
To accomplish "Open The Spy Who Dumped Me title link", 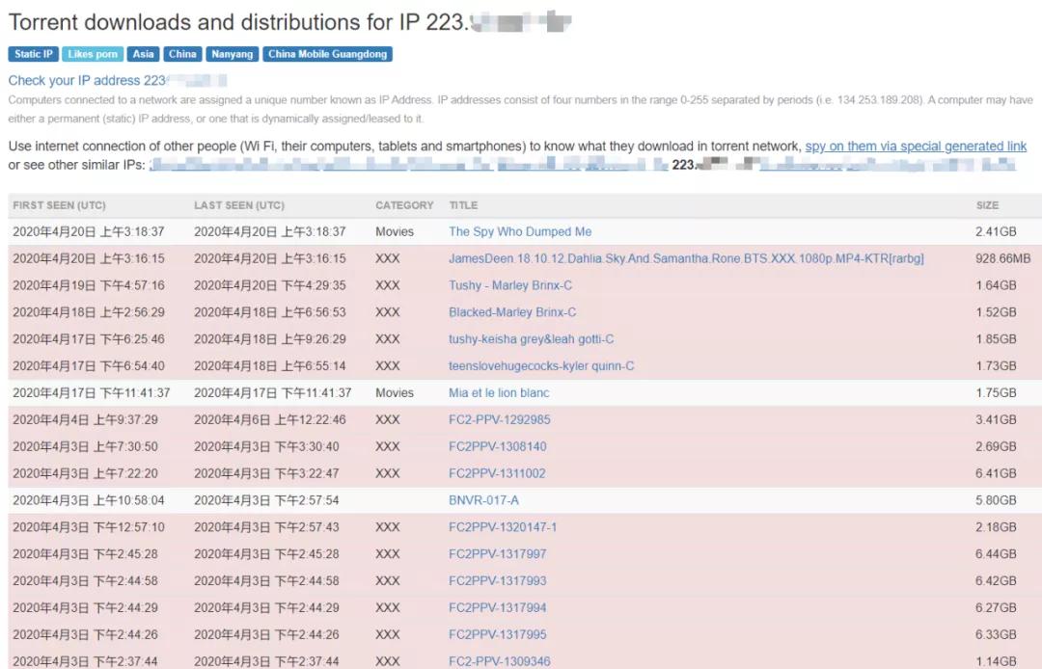I will [x=520, y=232].
